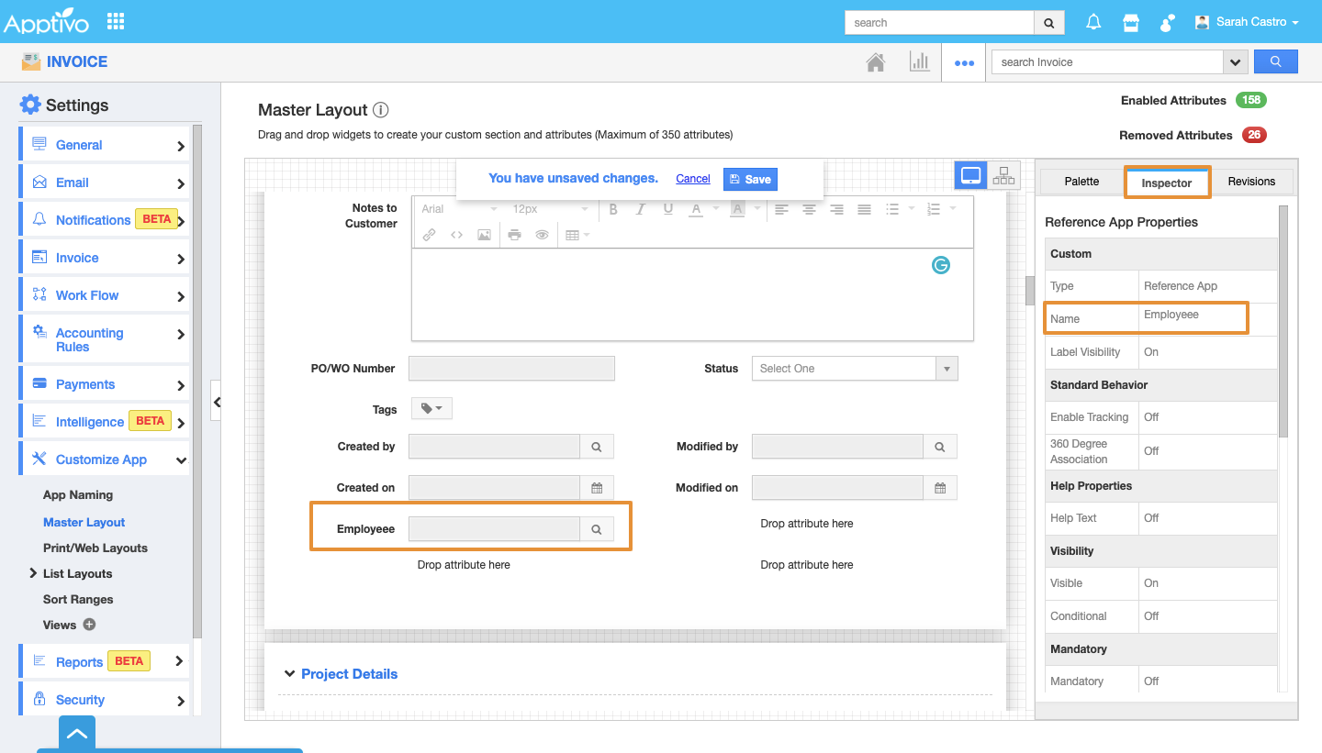This screenshot has height=753, width=1322.
Task: Open App Naming settings link
Action: click(x=78, y=495)
